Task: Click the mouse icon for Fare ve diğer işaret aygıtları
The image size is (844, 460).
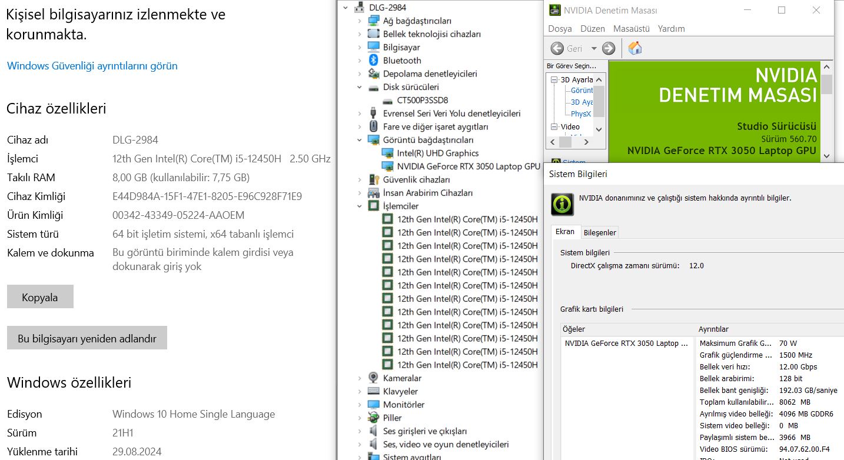Action: tap(373, 126)
